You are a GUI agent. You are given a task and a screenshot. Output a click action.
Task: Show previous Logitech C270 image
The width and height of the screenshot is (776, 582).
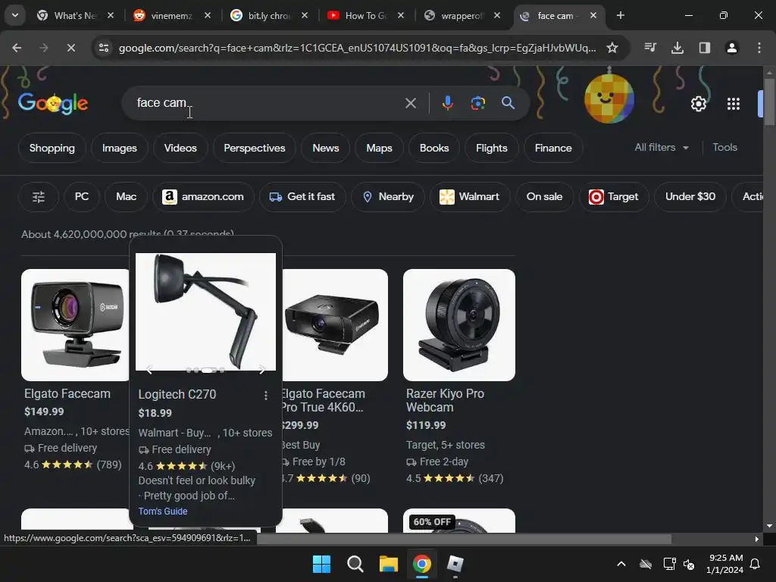(x=149, y=369)
